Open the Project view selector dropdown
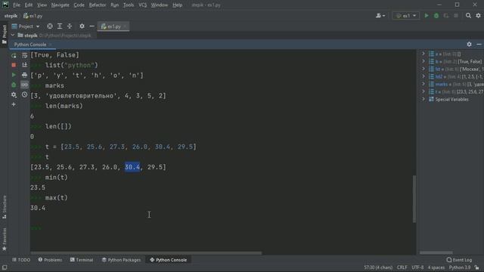 (x=26, y=26)
